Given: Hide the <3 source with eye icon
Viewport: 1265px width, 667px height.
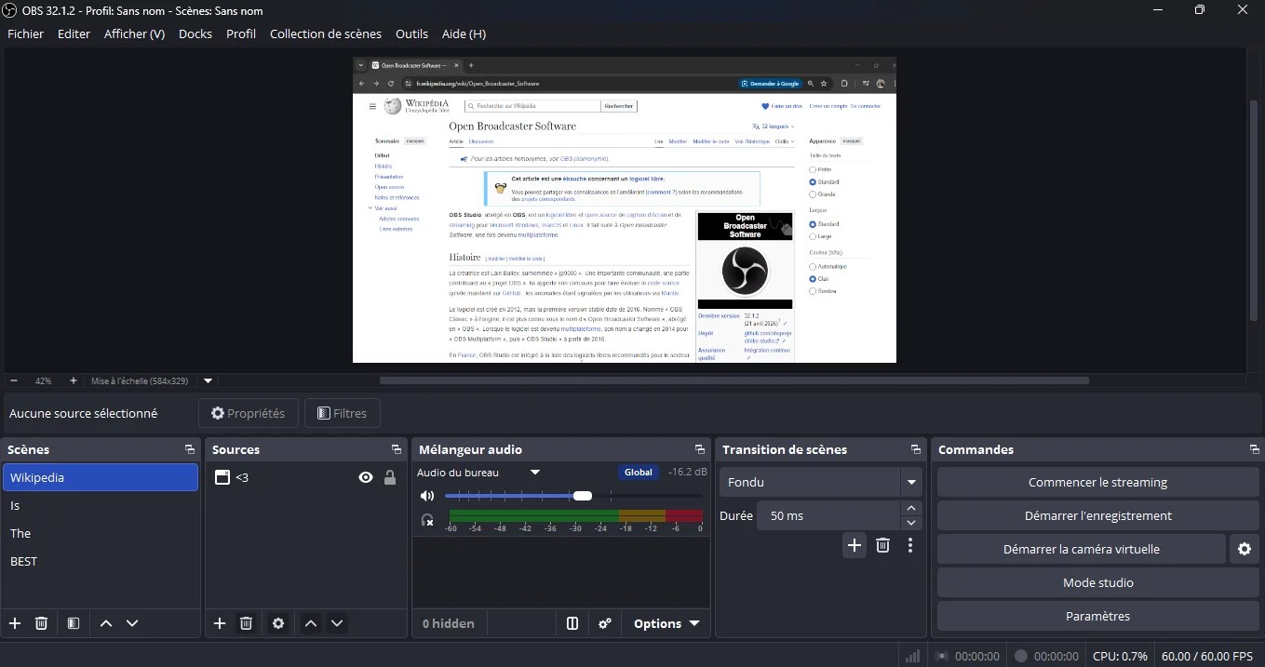Looking at the screenshot, I should (366, 477).
